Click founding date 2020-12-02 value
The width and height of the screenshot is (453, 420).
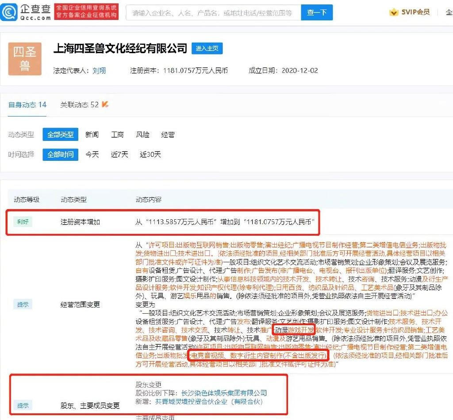click(x=299, y=70)
